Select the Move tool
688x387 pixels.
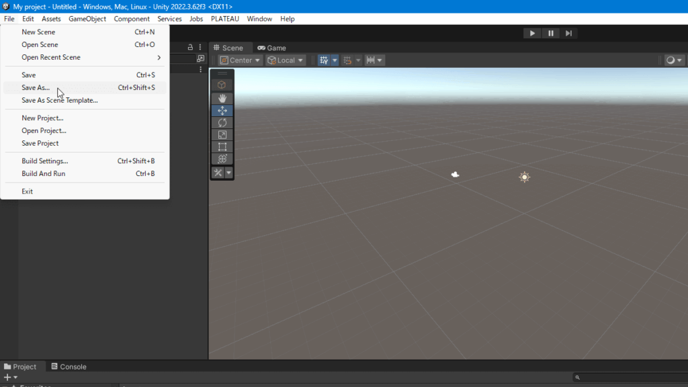(222, 111)
